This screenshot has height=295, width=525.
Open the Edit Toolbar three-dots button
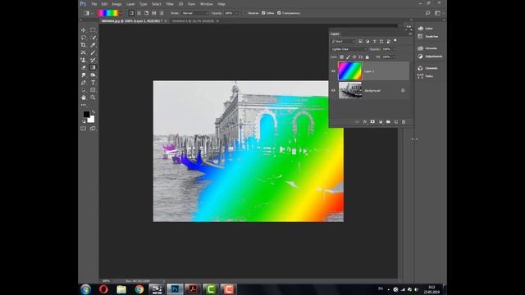click(x=84, y=105)
